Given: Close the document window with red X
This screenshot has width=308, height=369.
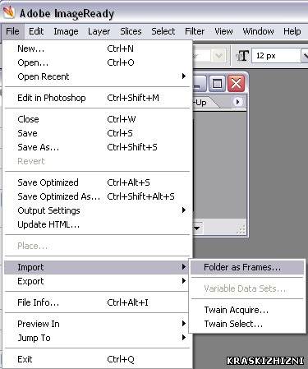Looking at the screenshot, I should [x=236, y=83].
